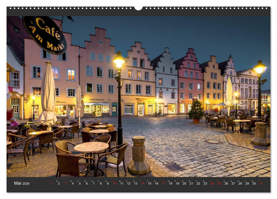Click the closed white patio umbrella
This screenshot has height=199, width=277.
click(x=47, y=91)
